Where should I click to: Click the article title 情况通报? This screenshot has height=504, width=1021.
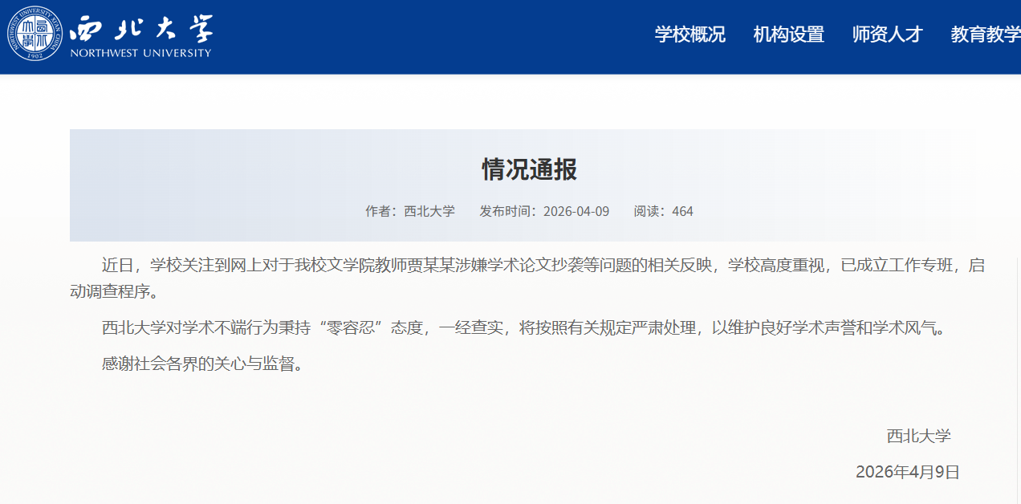click(x=529, y=169)
